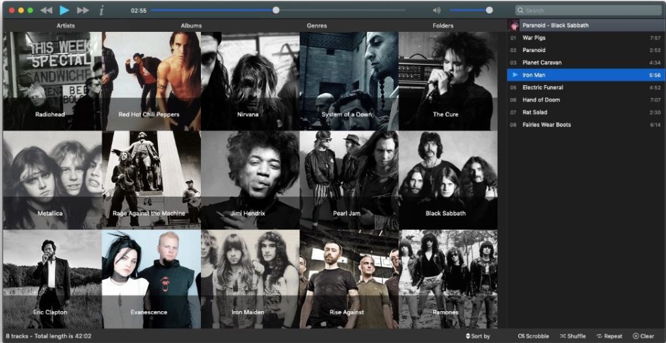666x343 pixels.
Task: Select the playing Iron Man track
Action: [x=586, y=75]
